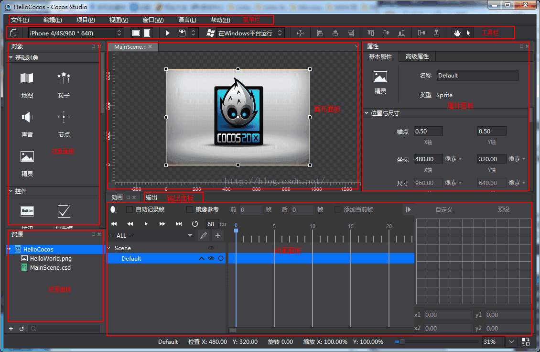
Task: Click the publish package icon
Action: point(182,33)
